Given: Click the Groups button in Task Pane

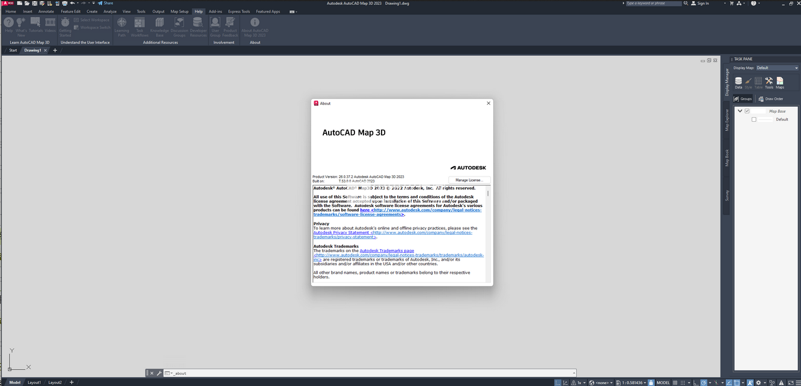Looking at the screenshot, I should click(743, 98).
